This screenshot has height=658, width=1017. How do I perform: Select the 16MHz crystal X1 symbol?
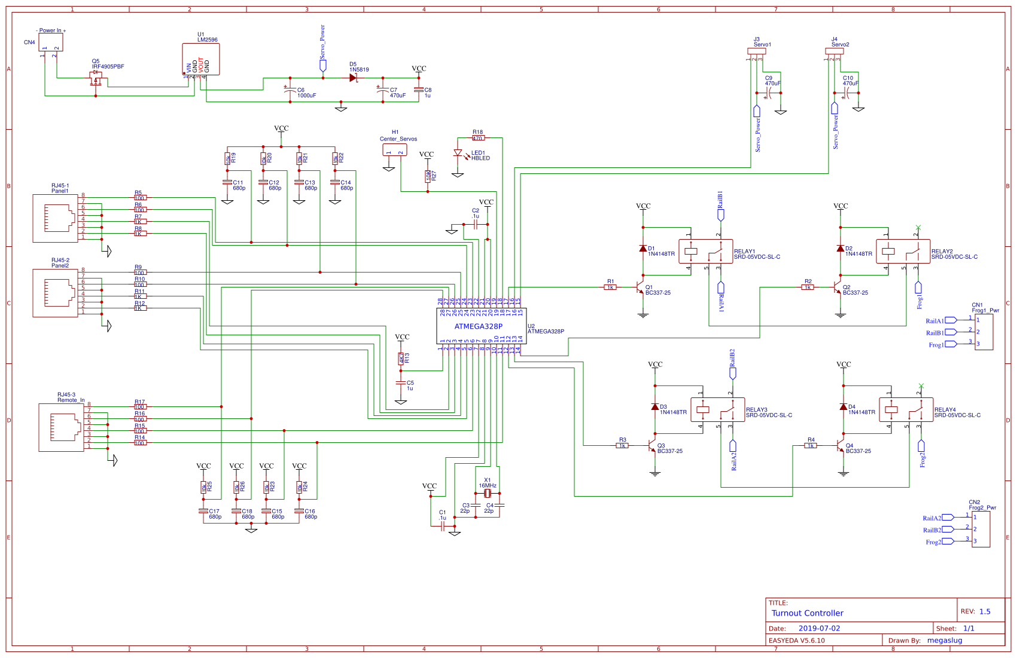[x=488, y=493]
